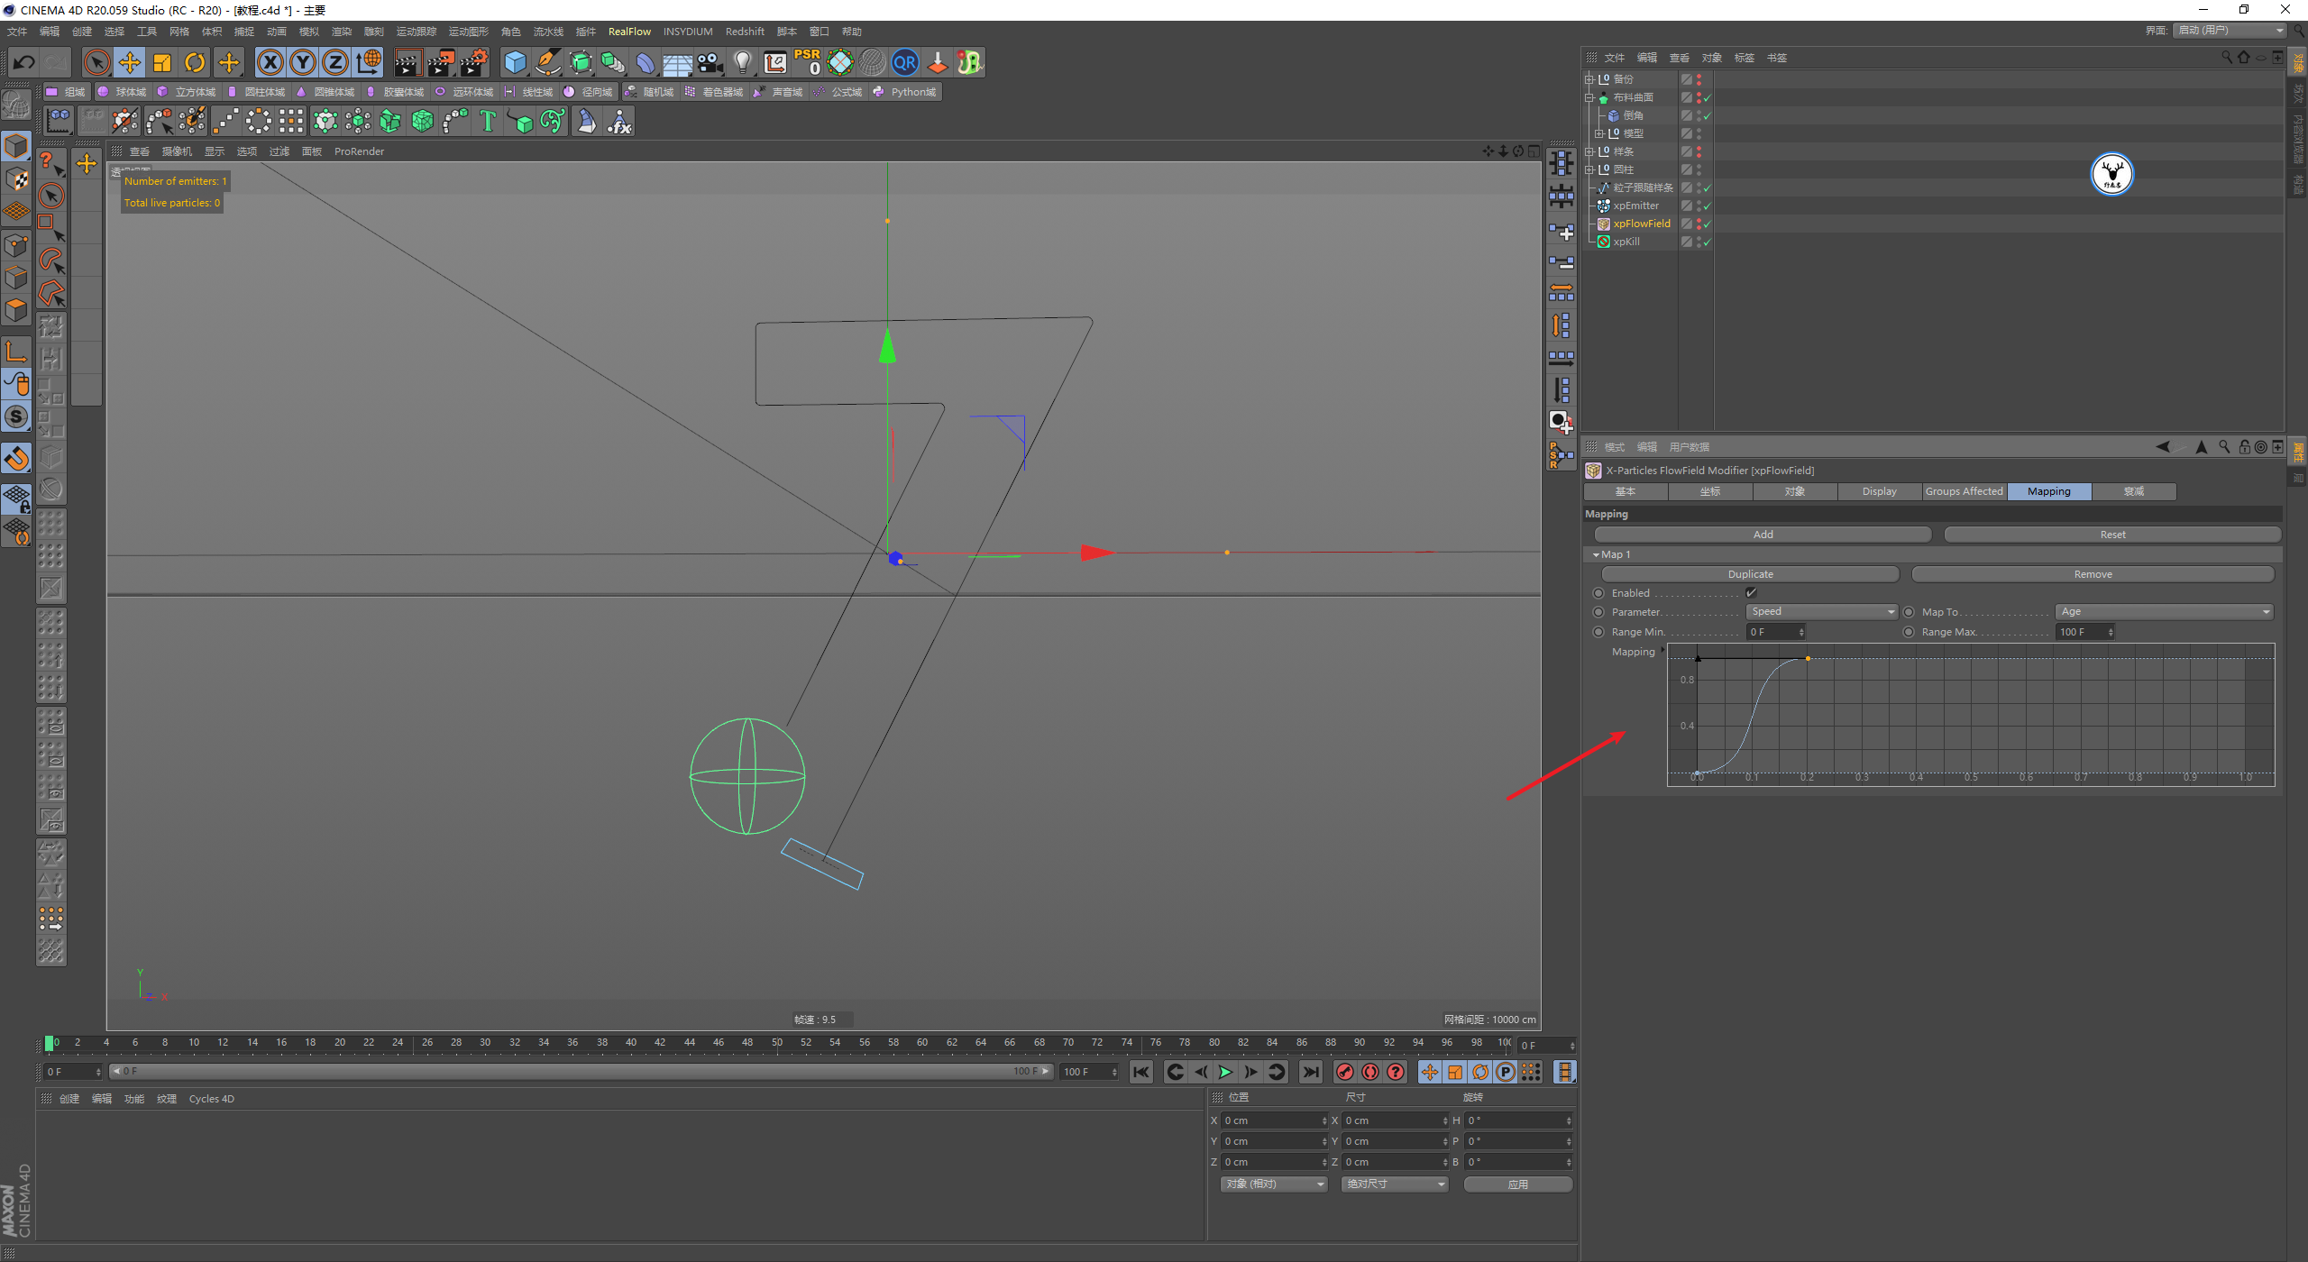Toggle enable checkmark of xpKill object

click(x=1707, y=242)
